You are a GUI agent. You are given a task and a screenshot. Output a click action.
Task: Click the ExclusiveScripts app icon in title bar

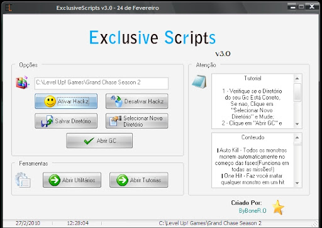click(x=9, y=8)
